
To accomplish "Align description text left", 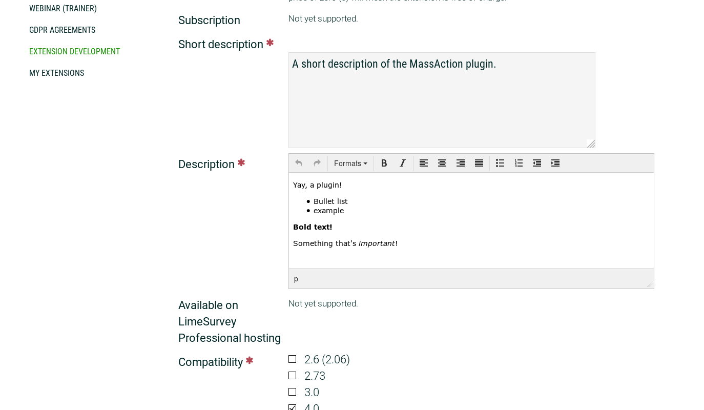I will 424,163.
